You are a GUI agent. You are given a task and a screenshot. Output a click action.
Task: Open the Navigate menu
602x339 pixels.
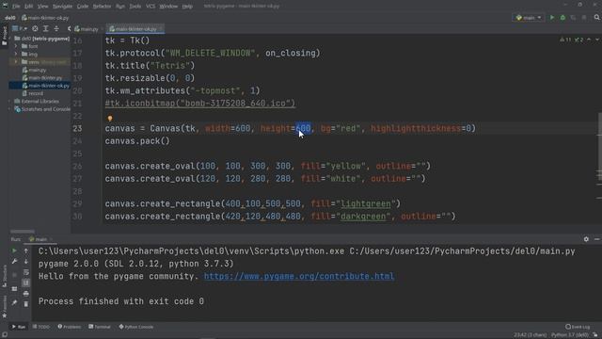(x=62, y=7)
